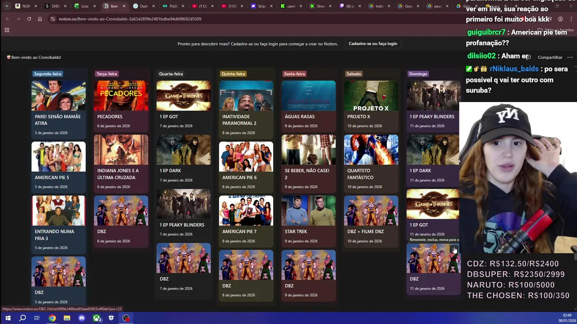Open DBZ card dated 6 de janeiro

(121, 221)
